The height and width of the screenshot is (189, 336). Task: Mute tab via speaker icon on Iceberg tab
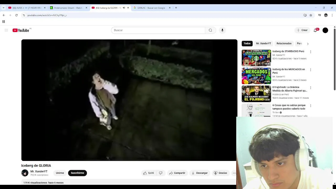[x=124, y=8]
